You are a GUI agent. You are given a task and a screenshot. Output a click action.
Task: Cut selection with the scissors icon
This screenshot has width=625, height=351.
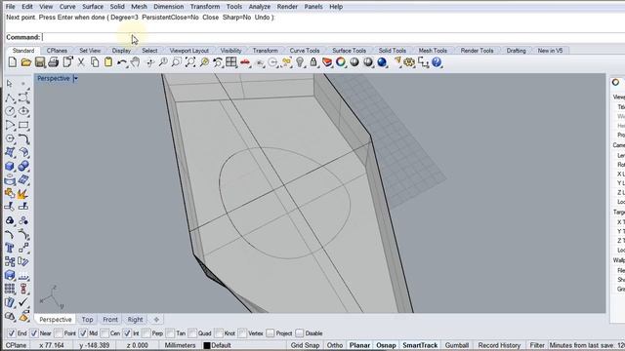click(x=81, y=62)
